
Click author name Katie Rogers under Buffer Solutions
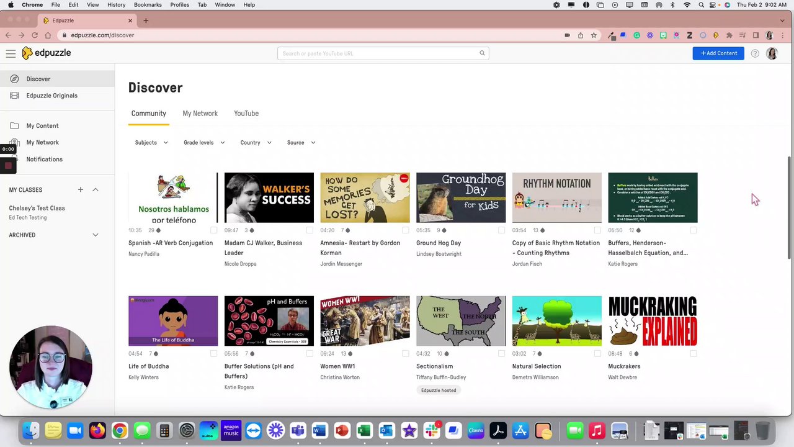239,387
